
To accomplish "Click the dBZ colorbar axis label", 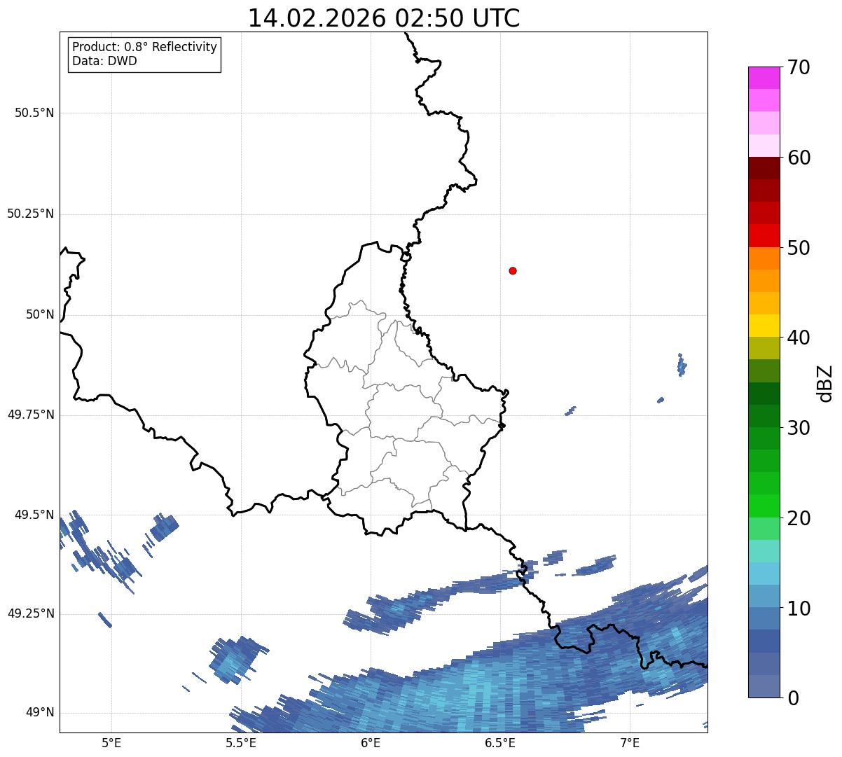I will pos(825,382).
